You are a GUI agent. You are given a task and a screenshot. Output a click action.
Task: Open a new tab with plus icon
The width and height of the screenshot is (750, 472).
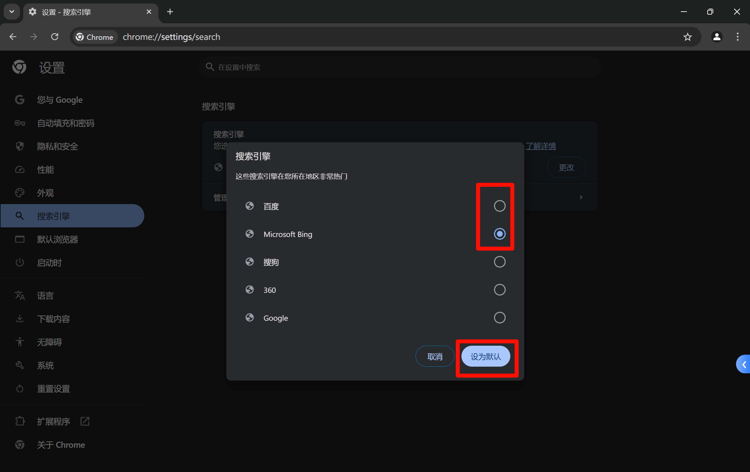coord(170,12)
